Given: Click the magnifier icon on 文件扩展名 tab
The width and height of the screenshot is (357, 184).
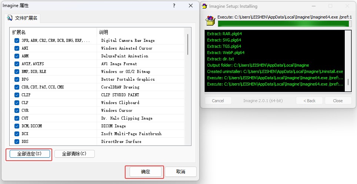Looking at the screenshot, I should pos(10,18).
